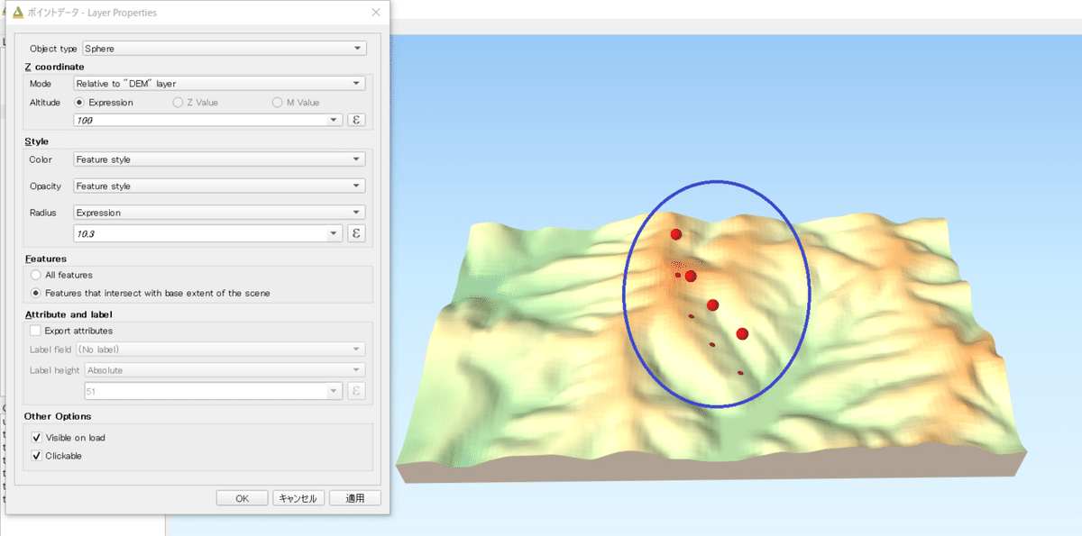Expand radius value 10.3 combo arrow
1082x536 pixels.
tap(335, 233)
